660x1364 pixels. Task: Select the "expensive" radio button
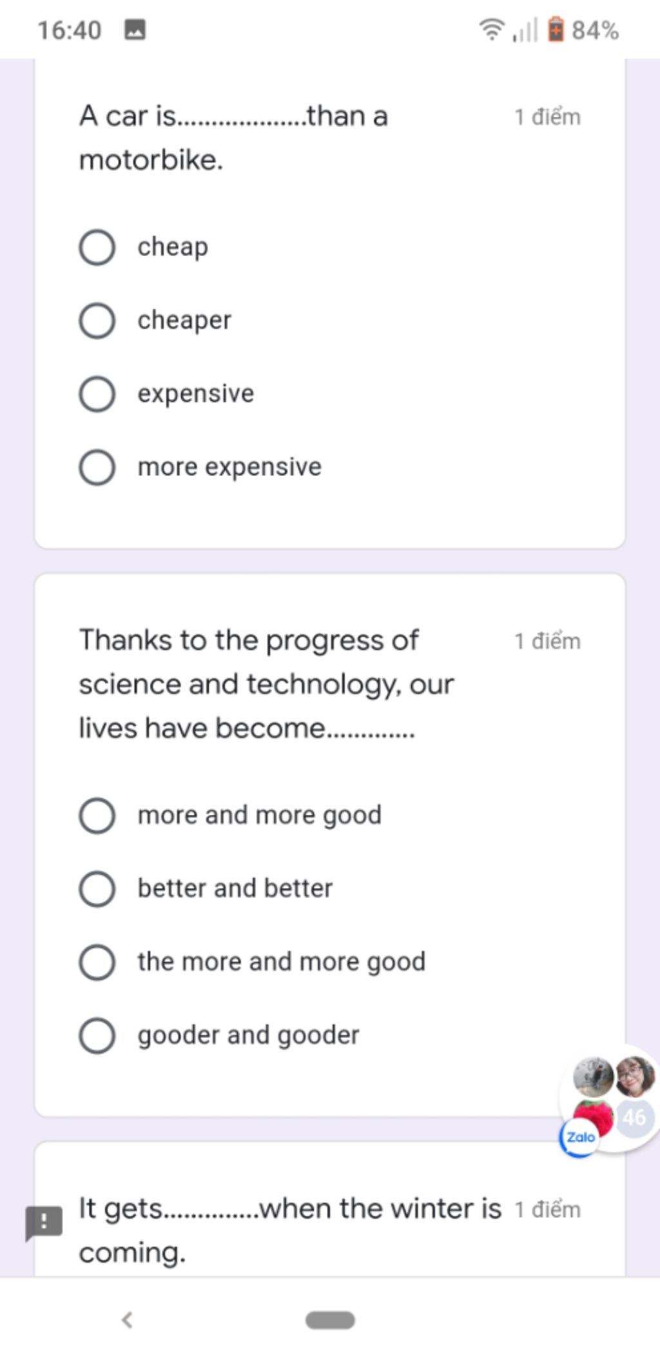point(97,394)
